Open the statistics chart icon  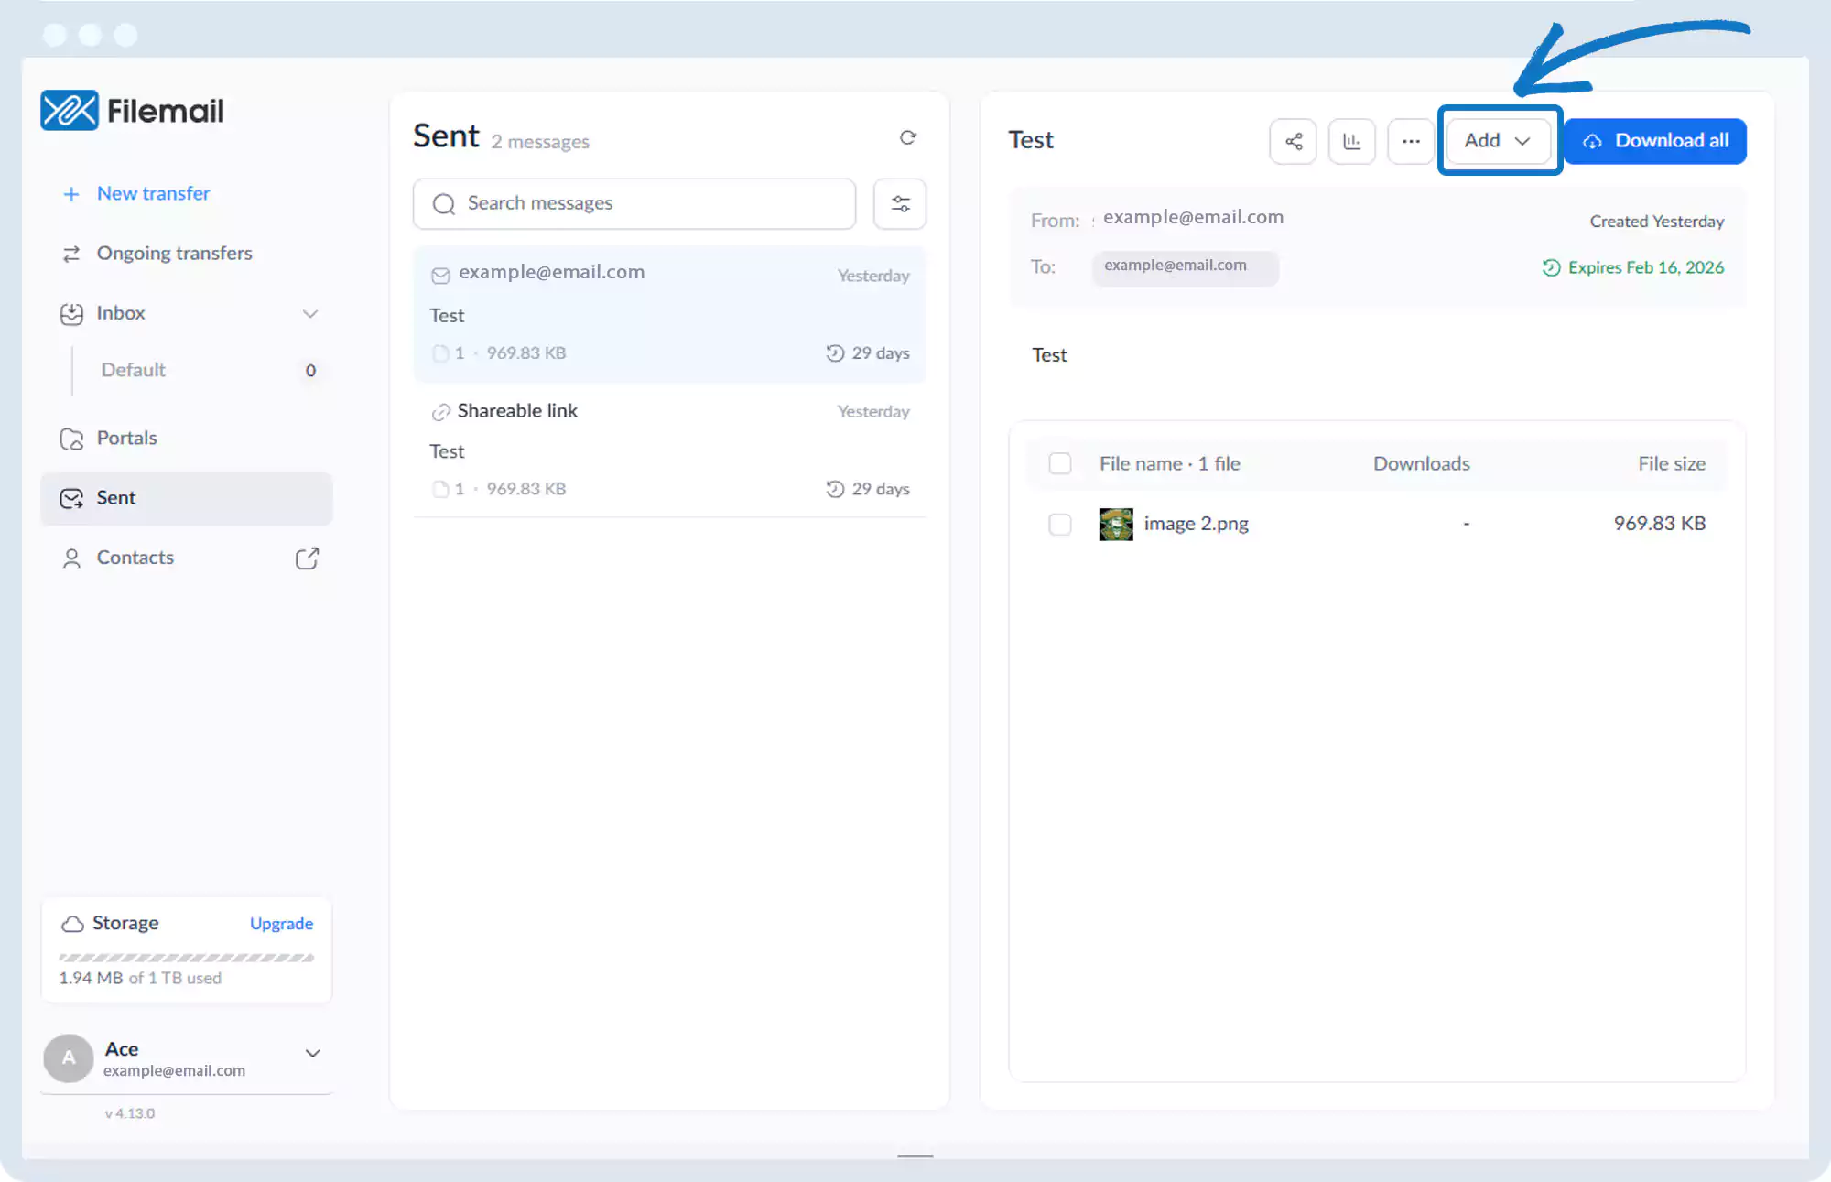(x=1351, y=141)
